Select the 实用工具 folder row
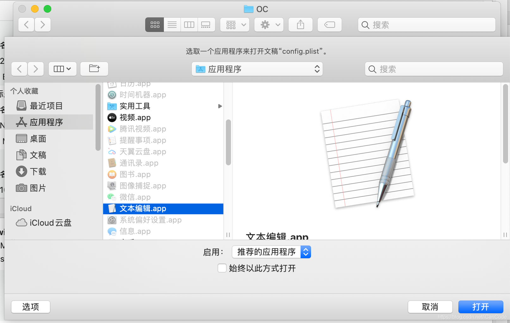510x323 pixels. pyautogui.click(x=163, y=106)
